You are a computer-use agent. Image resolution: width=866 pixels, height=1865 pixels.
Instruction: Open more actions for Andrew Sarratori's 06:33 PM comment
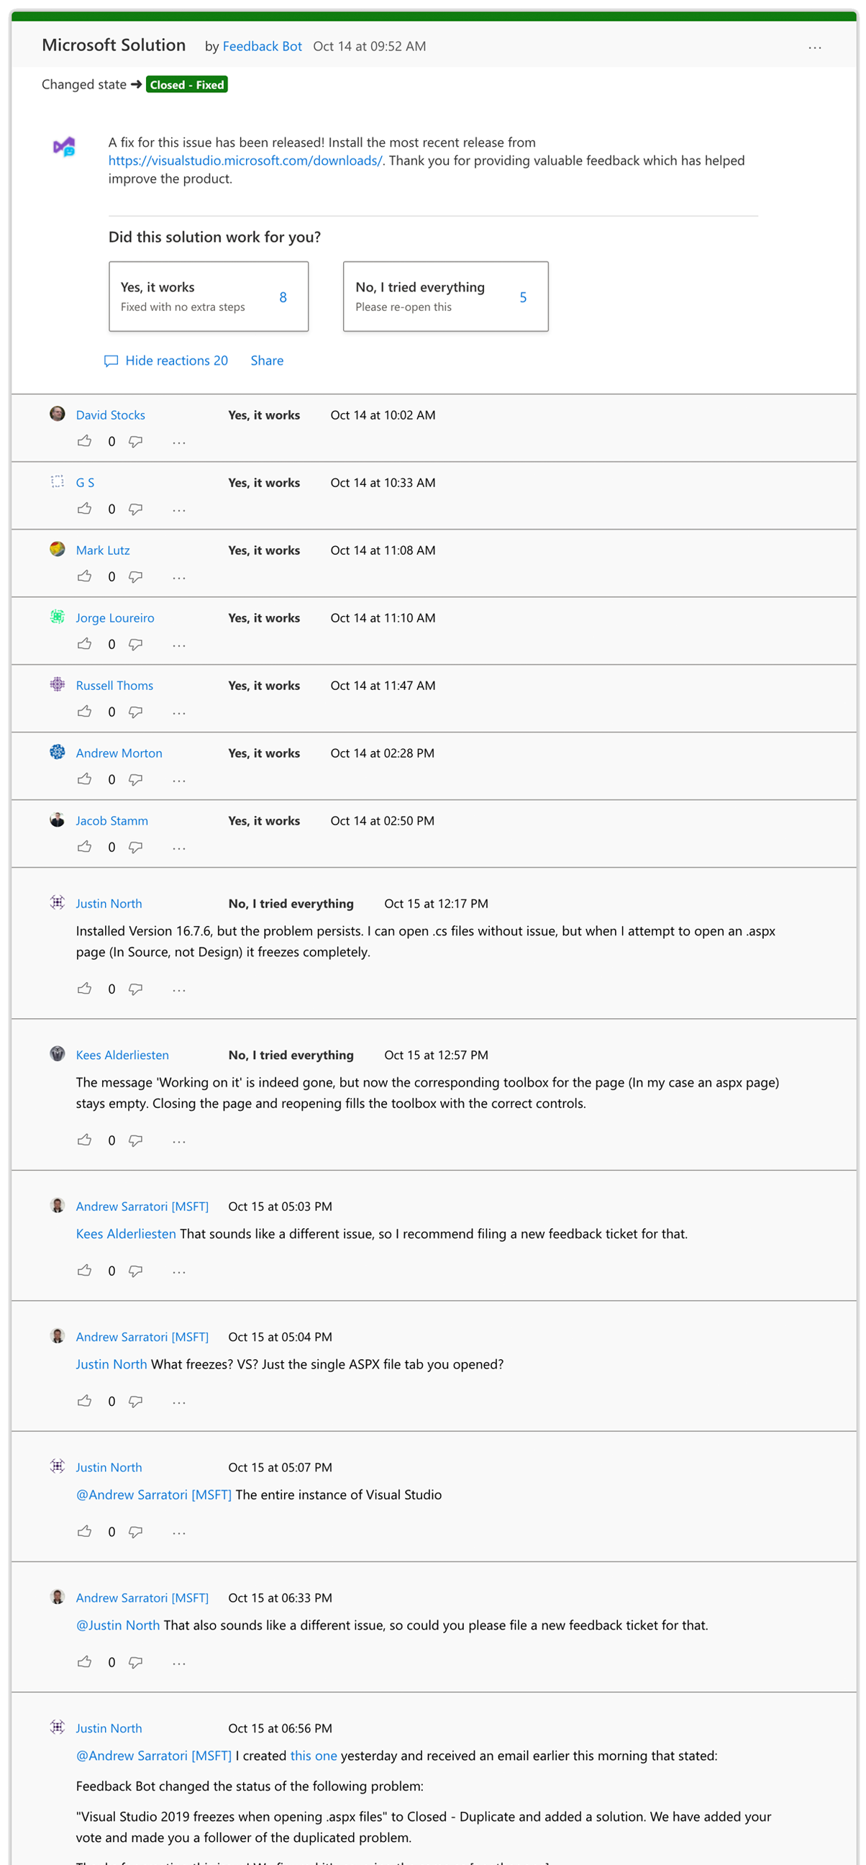point(178,1662)
